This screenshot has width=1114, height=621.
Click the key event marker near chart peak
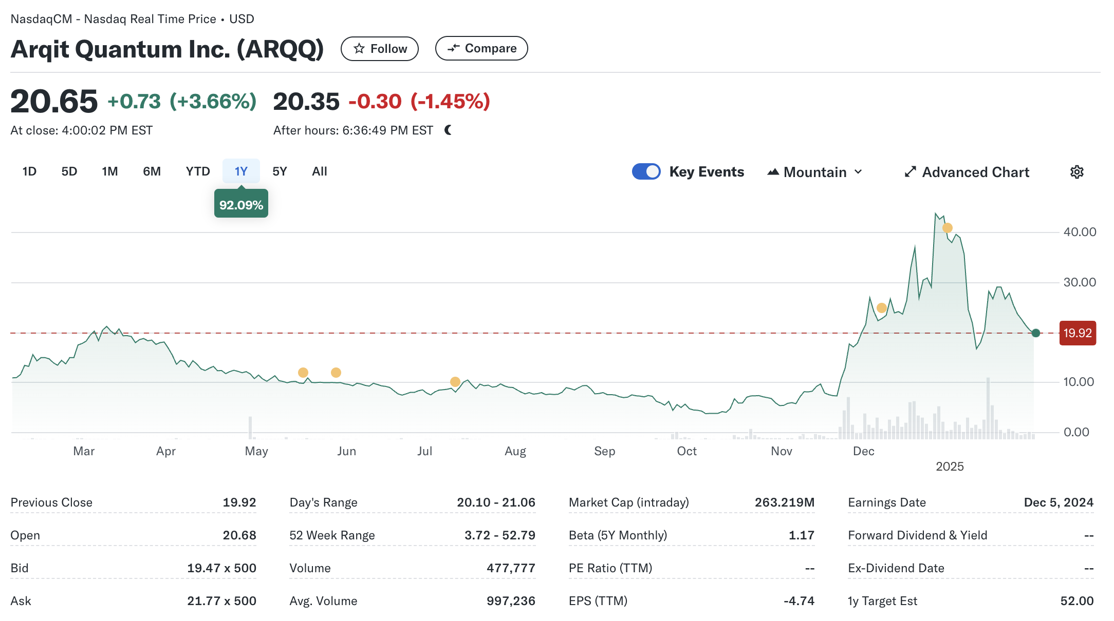point(947,228)
